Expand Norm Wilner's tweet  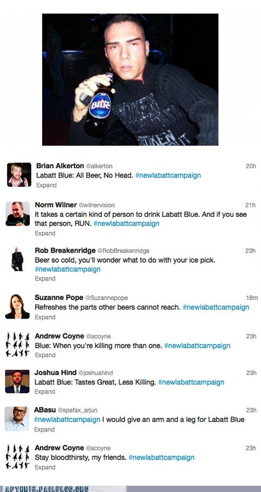45,233
